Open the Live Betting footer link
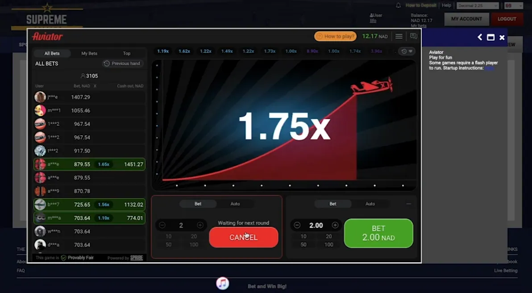The width and height of the screenshot is (532, 293). pyautogui.click(x=506, y=271)
